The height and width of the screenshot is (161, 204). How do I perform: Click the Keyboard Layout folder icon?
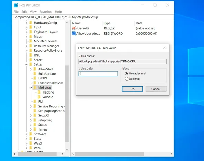(31, 32)
